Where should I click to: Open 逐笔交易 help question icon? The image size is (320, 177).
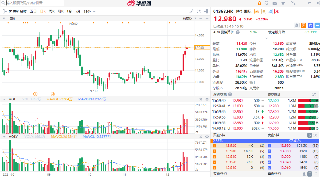coord(230,94)
